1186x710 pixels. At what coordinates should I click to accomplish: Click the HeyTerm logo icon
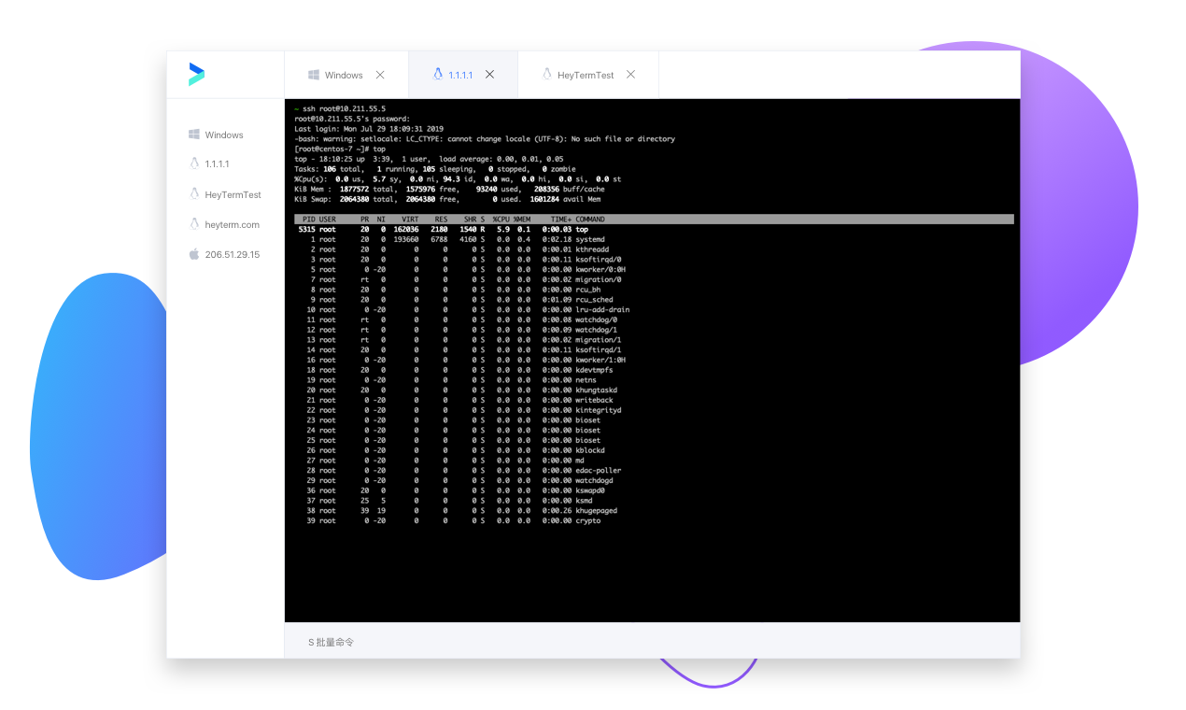click(196, 75)
